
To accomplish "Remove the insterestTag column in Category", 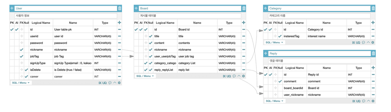I will [373, 36].
